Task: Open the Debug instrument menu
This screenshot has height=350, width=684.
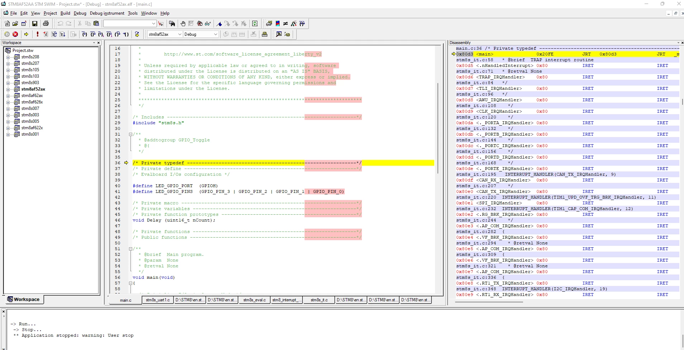Action: point(107,13)
